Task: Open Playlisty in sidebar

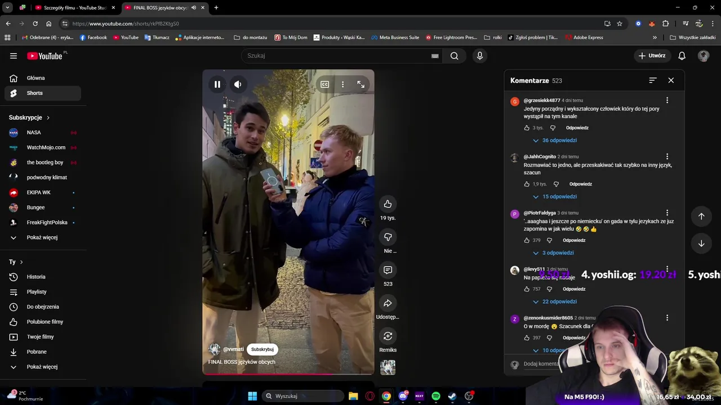Action: click(43, 292)
